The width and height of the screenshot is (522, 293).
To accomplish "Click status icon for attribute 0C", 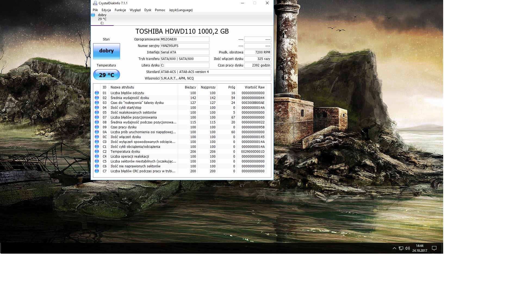I will 97,137.
